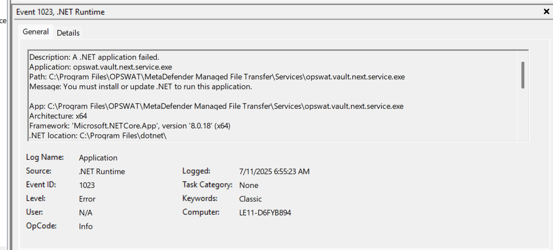The height and width of the screenshot is (250, 553).
Task: Click the User value 'N/A'
Action: pyautogui.click(x=86, y=213)
